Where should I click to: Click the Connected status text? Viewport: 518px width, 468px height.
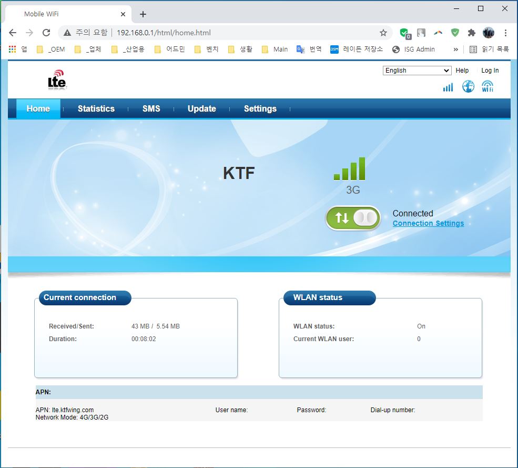tap(413, 213)
